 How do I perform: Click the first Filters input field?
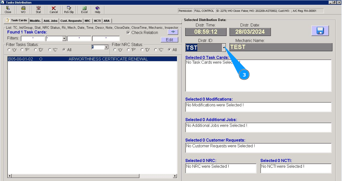pyautogui.click(x=33, y=39)
